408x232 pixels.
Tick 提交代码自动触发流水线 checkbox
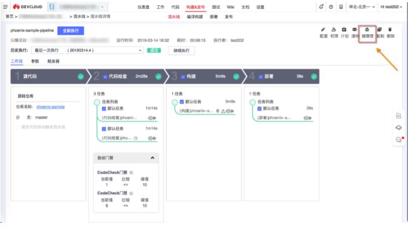[18, 127]
